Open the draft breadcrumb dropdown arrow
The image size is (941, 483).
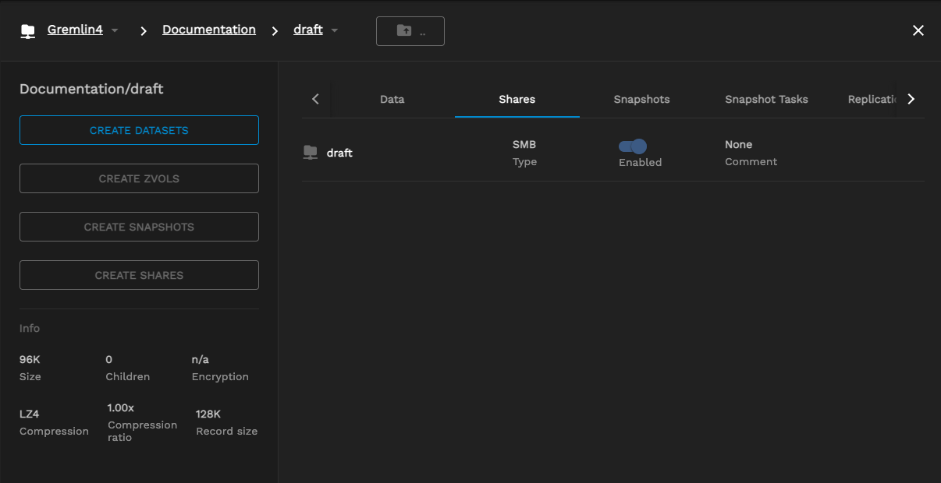tap(335, 30)
